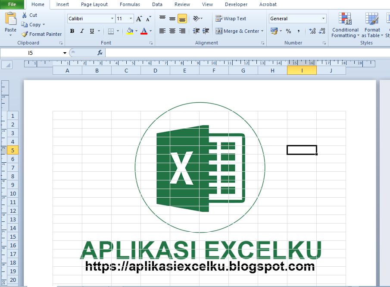Click Increase Decimal icon
This screenshot has width=390, height=287.
312,31
